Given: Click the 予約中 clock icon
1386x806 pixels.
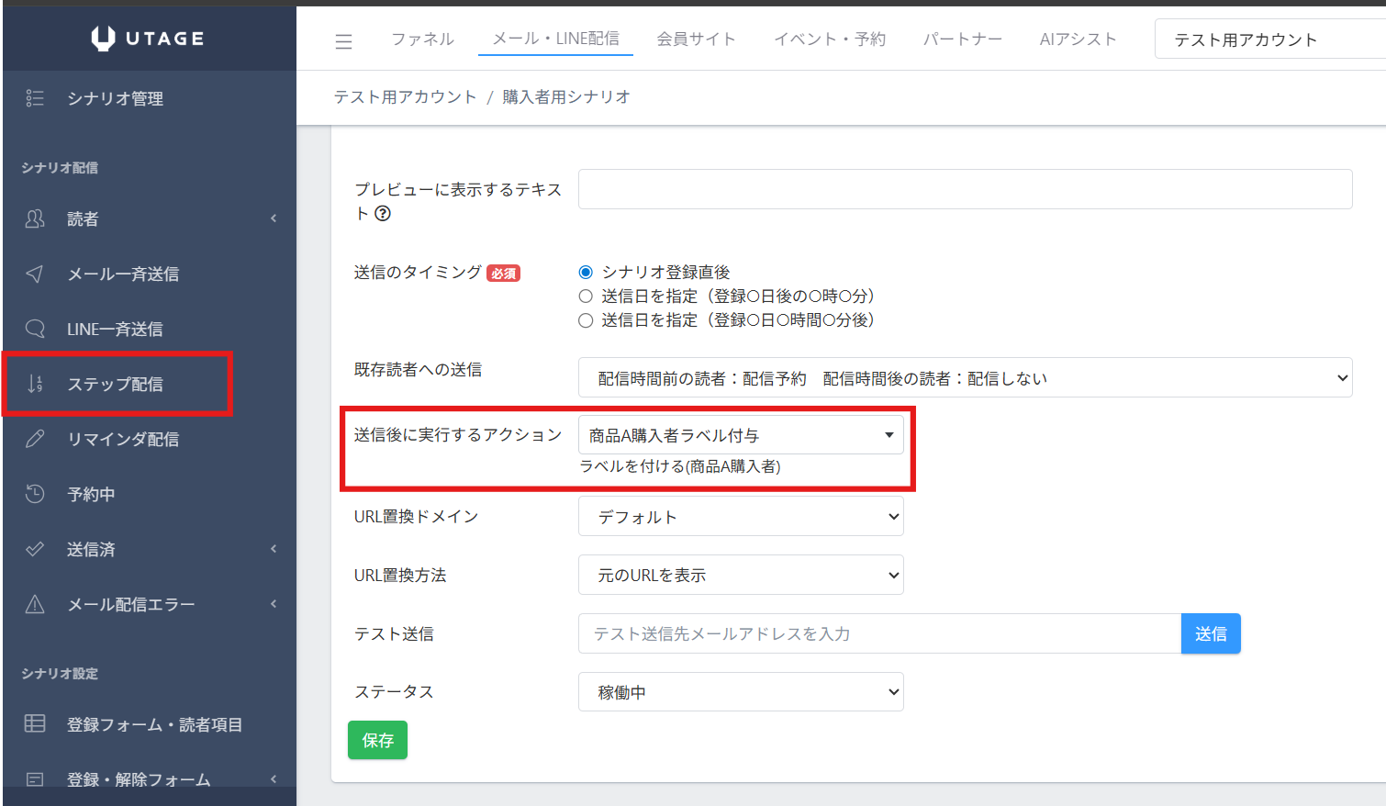Looking at the screenshot, I should click(x=35, y=494).
